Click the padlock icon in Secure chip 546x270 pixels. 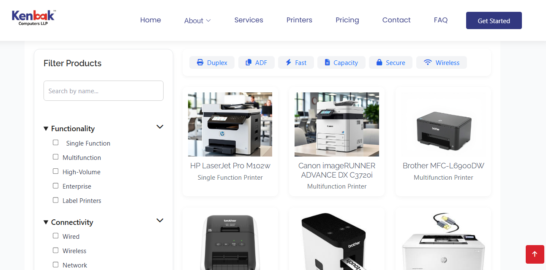tap(379, 62)
